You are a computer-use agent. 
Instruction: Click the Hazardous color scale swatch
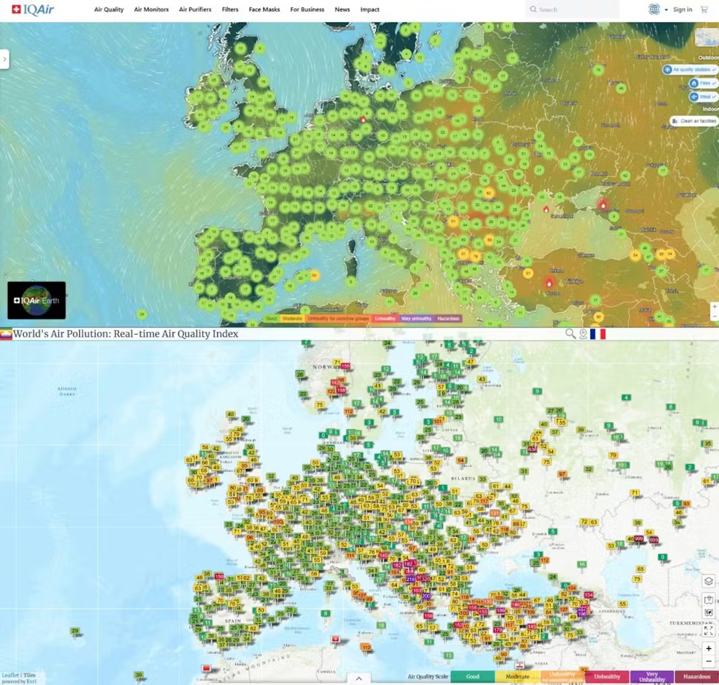[697, 677]
